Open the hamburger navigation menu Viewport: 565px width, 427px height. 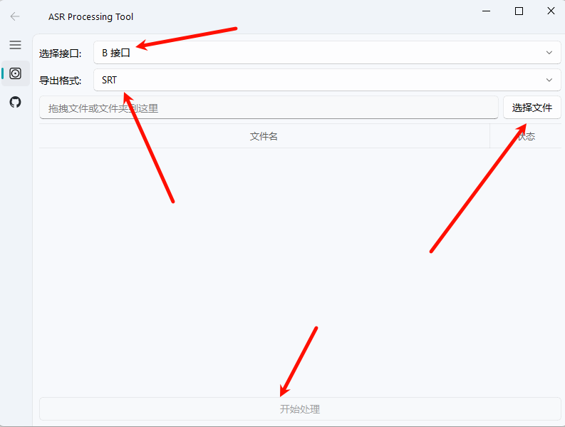click(x=15, y=45)
